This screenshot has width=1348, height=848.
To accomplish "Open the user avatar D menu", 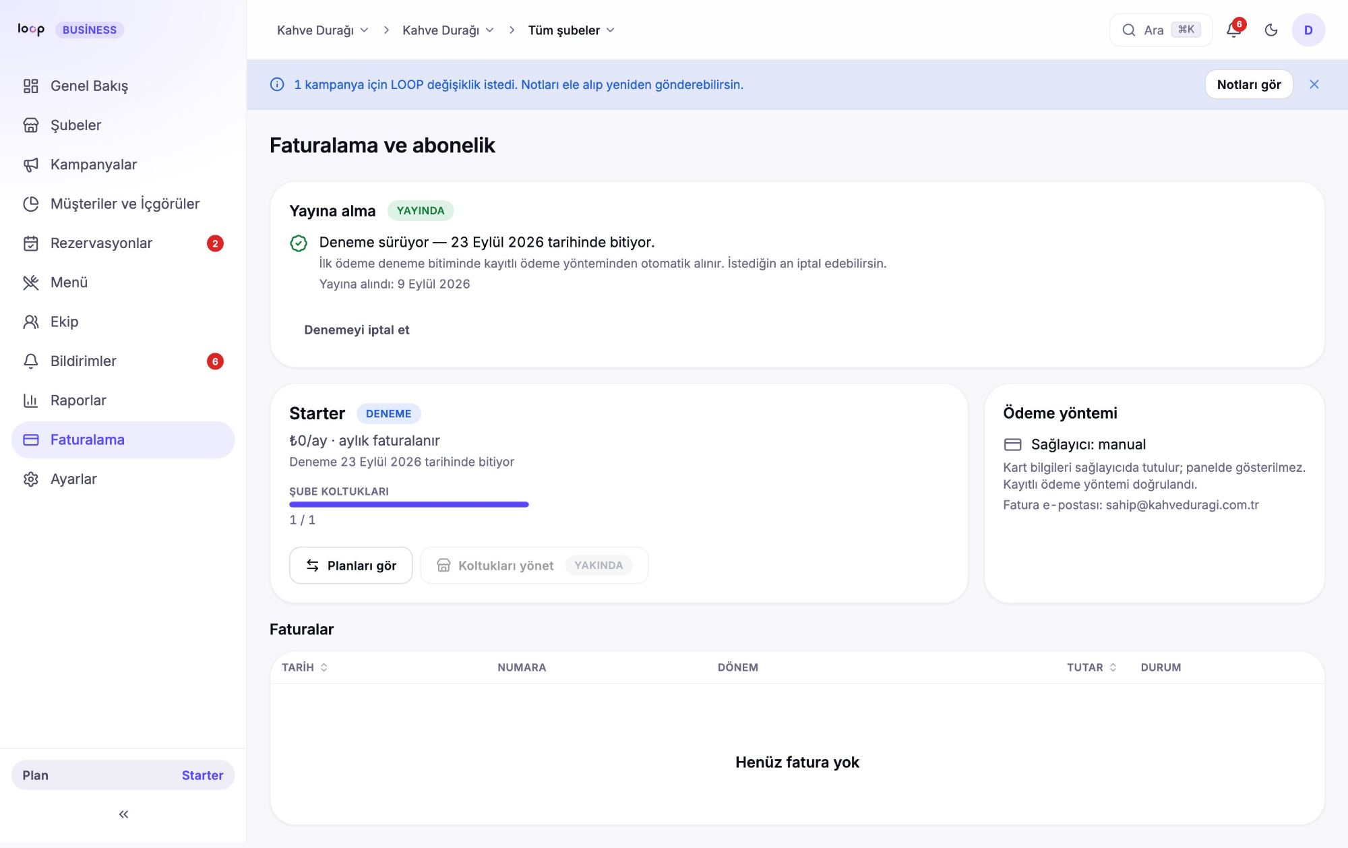I will pyautogui.click(x=1308, y=30).
